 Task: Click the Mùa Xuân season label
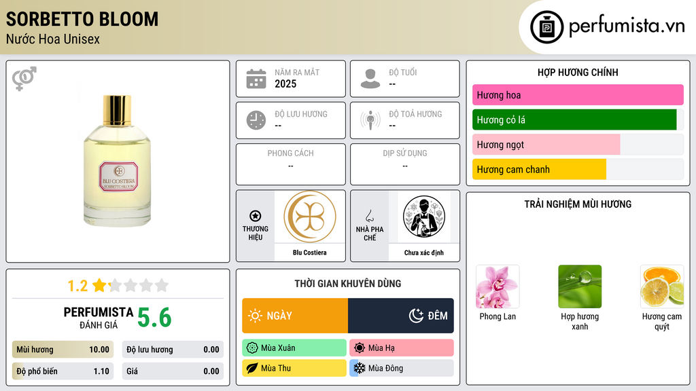pos(278,348)
